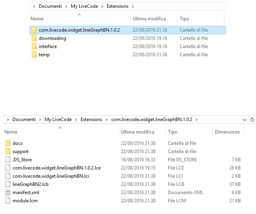Click '26 KB' size cell
256x214 pixels.
tap(235, 168)
